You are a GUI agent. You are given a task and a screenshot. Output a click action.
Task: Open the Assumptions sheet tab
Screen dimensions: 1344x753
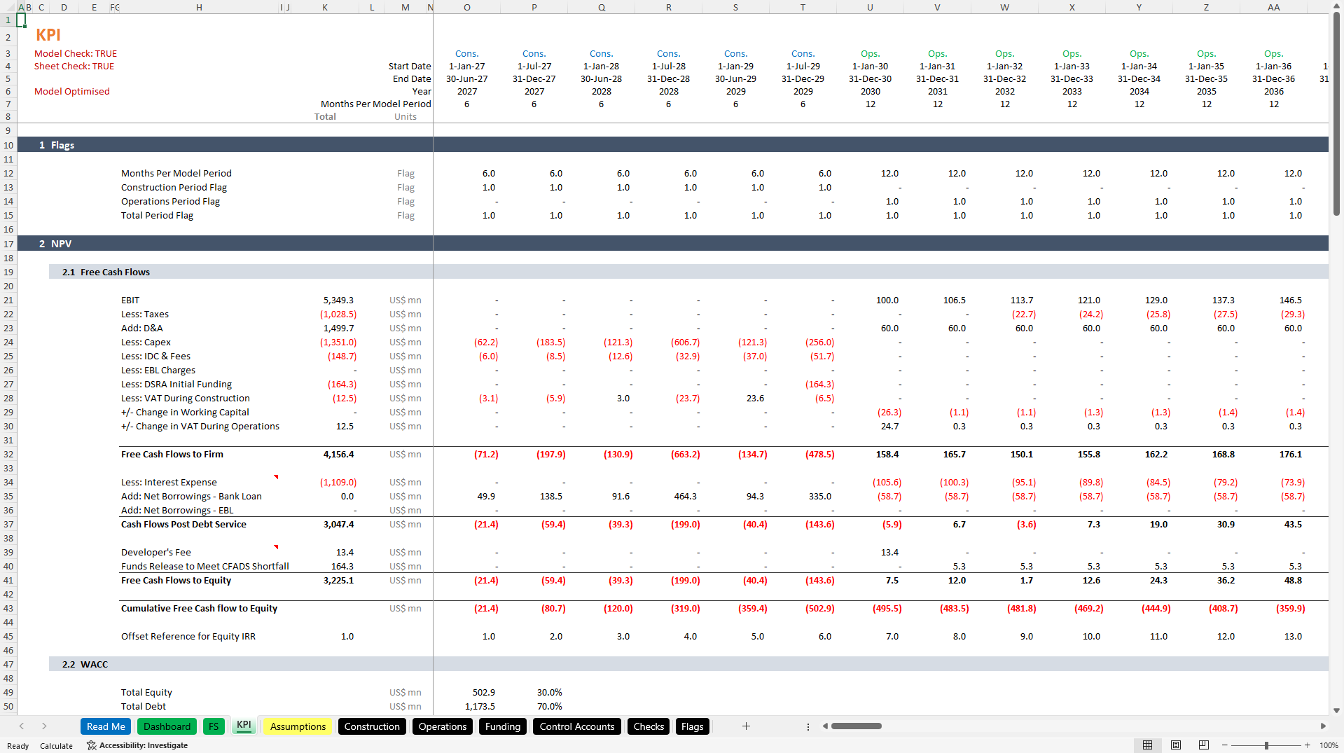(298, 726)
